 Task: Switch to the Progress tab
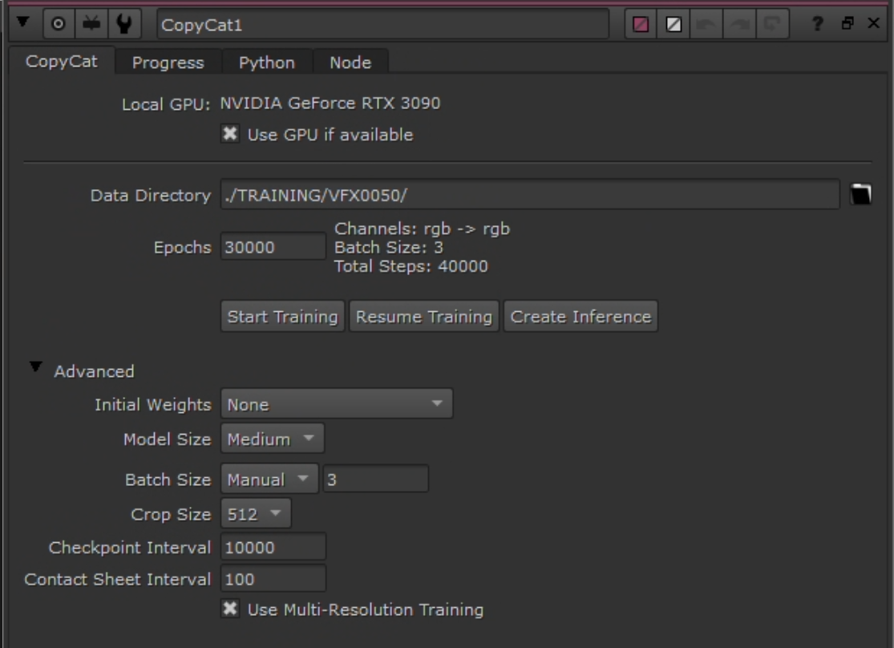click(x=168, y=63)
